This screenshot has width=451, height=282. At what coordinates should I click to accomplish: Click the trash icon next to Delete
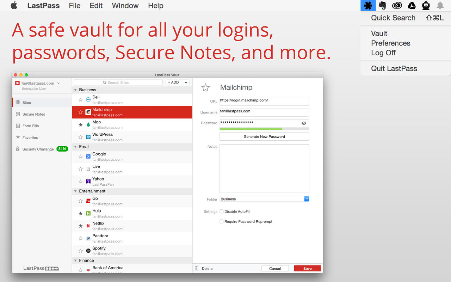pyautogui.click(x=197, y=269)
